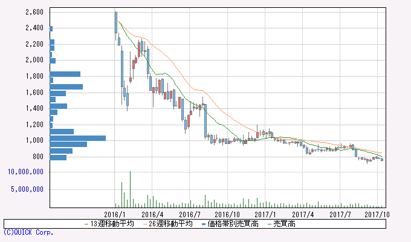Select the 2,600 price axis label
Image resolution: width=411 pixels, height=242 pixels.
click(34, 12)
